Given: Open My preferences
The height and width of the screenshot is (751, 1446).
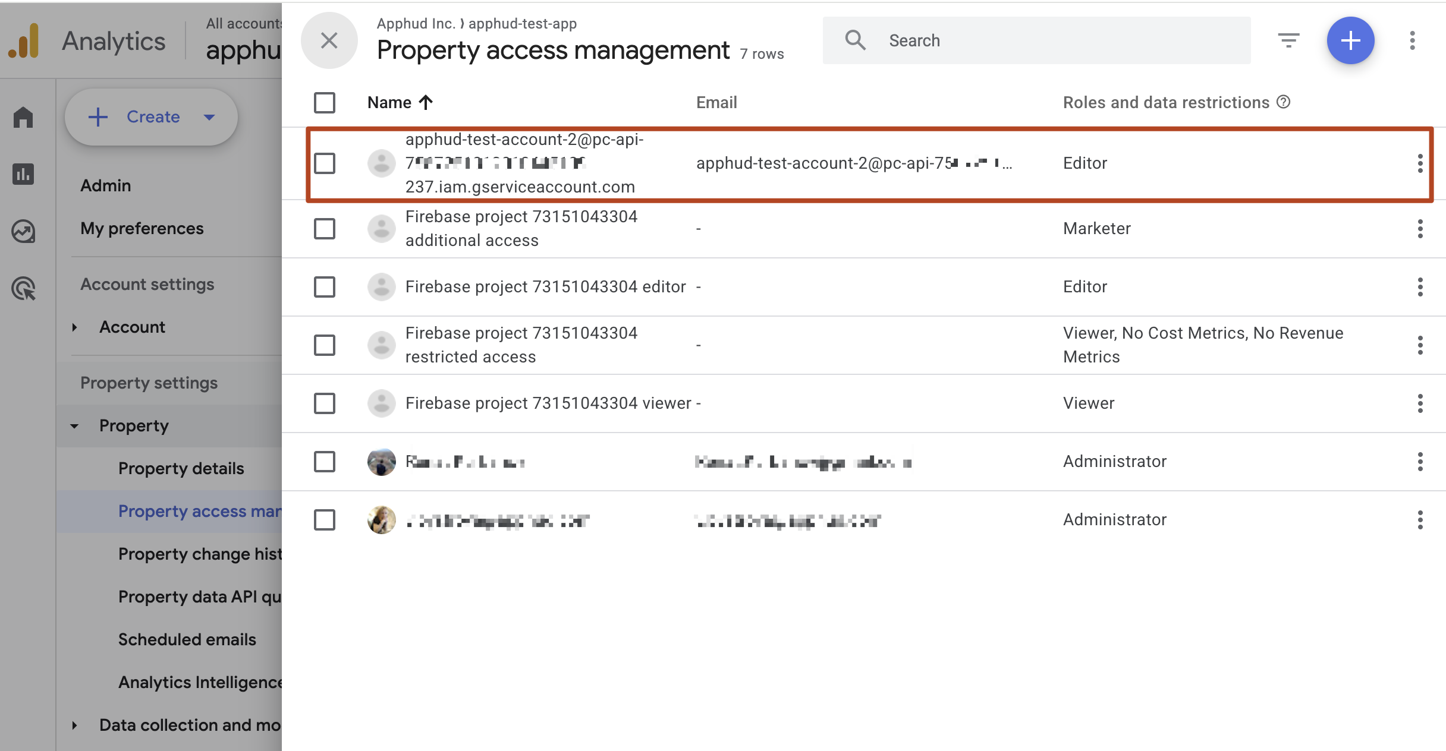Looking at the screenshot, I should [142, 229].
